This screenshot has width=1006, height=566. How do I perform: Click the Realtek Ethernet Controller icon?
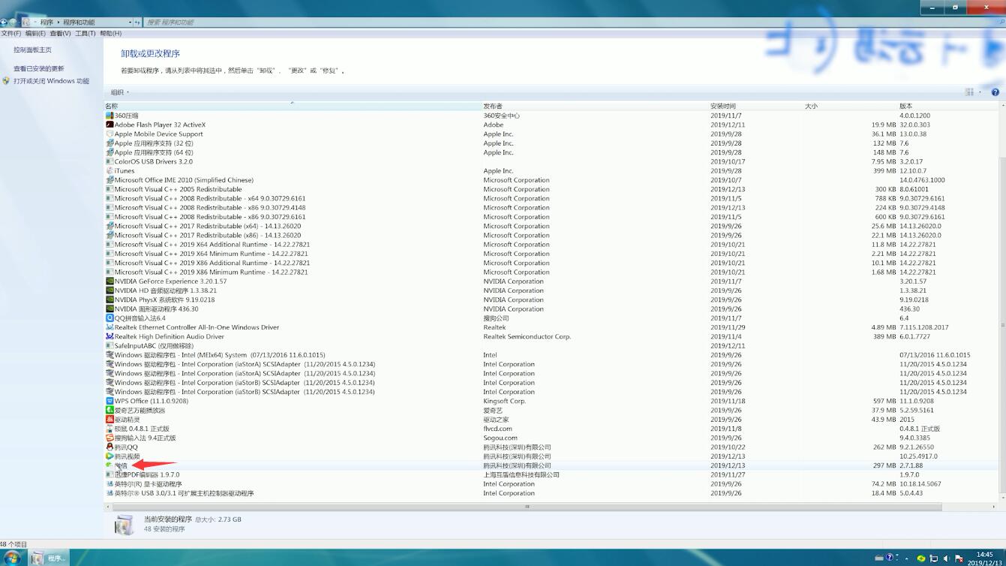click(110, 327)
